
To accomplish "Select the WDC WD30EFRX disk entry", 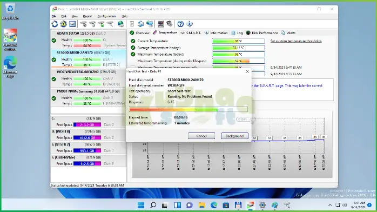I will point(88,78).
